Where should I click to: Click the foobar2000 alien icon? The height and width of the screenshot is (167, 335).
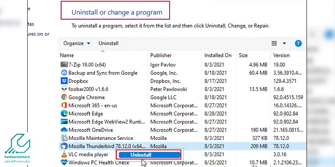tap(64, 89)
